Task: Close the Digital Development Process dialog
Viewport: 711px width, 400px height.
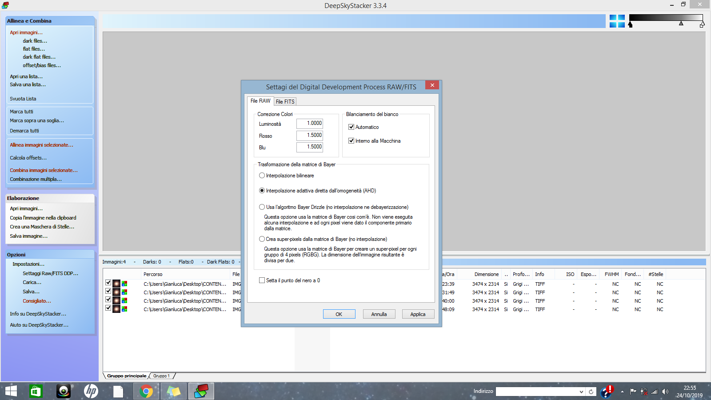Action: pos(432,85)
